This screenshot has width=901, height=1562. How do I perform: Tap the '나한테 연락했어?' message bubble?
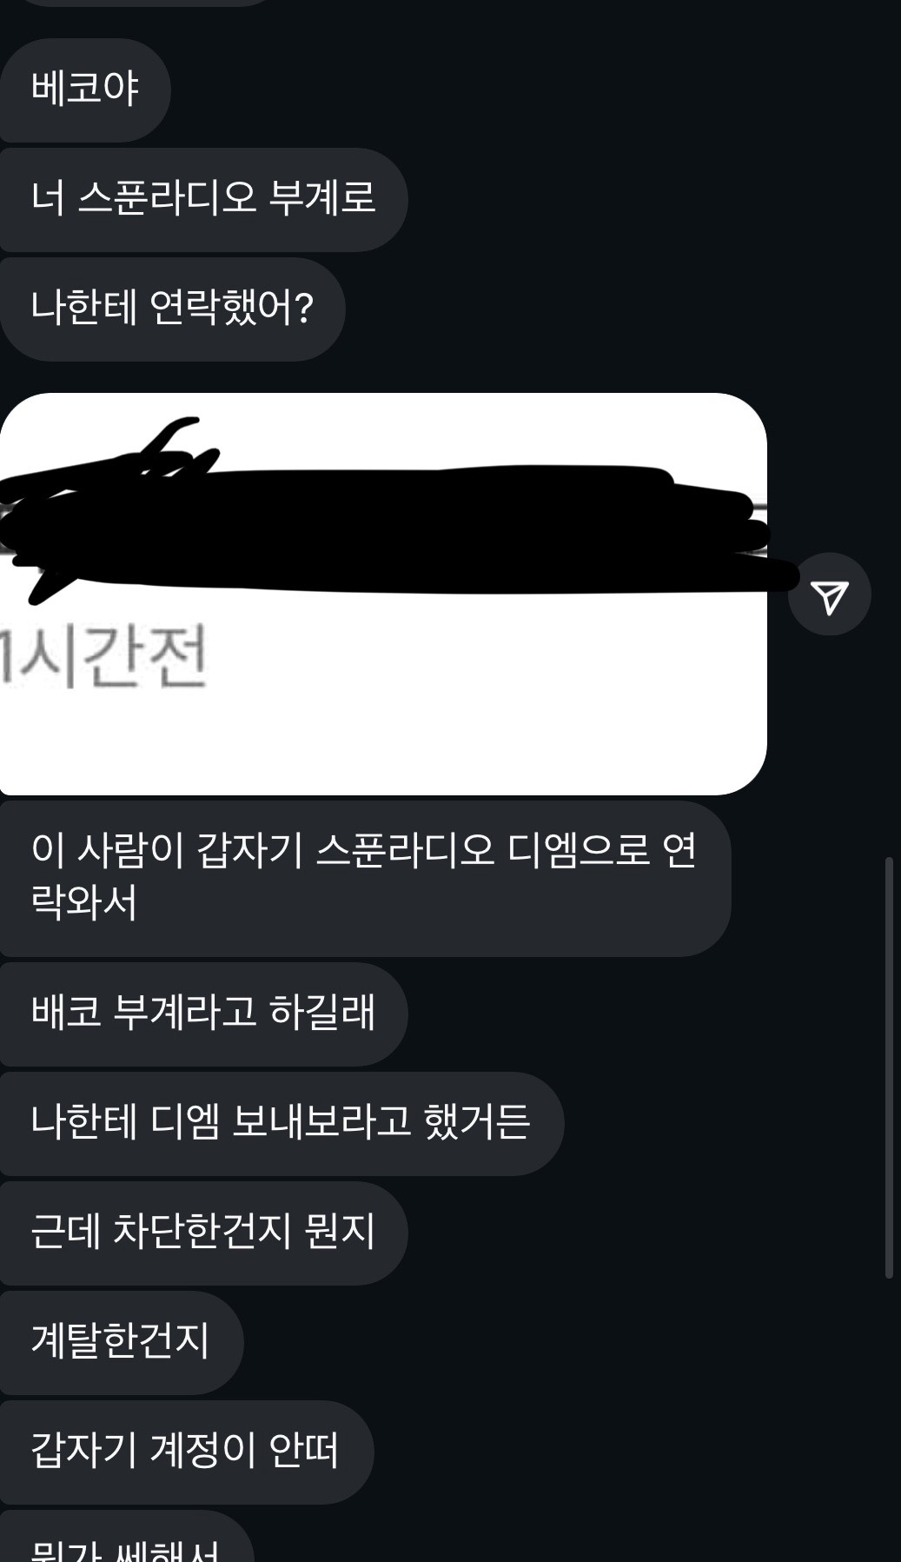click(x=172, y=309)
